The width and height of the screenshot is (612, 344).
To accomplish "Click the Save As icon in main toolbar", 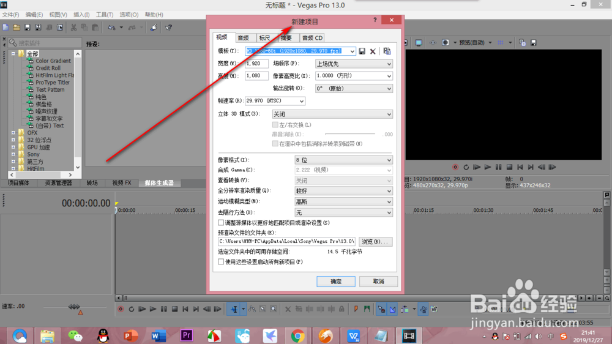I will [x=38, y=28].
